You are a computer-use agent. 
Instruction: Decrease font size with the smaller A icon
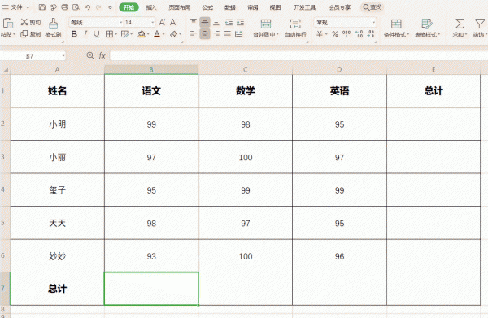(x=173, y=22)
